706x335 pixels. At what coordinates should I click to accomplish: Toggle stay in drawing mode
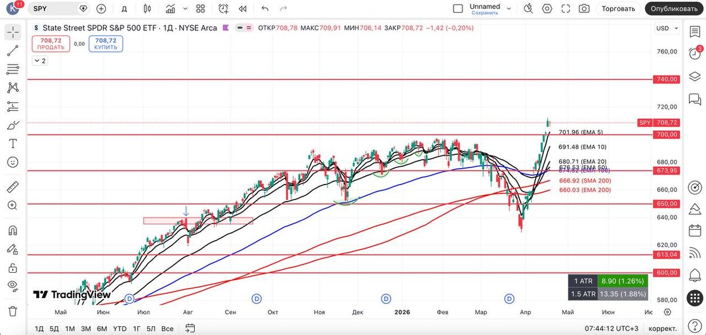click(x=12, y=249)
